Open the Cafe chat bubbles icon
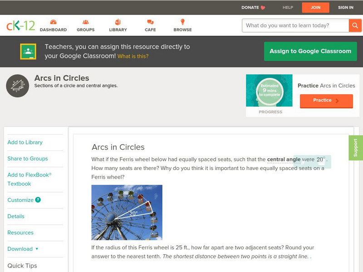The width and height of the screenshot is (363, 272). pyautogui.click(x=150, y=22)
